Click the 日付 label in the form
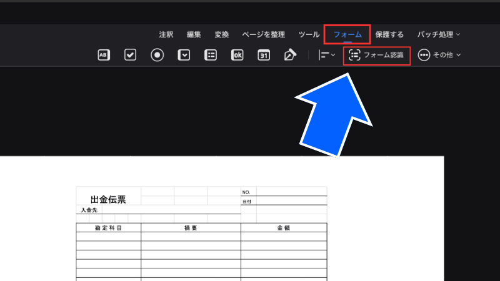The height and width of the screenshot is (281, 500). [x=247, y=201]
